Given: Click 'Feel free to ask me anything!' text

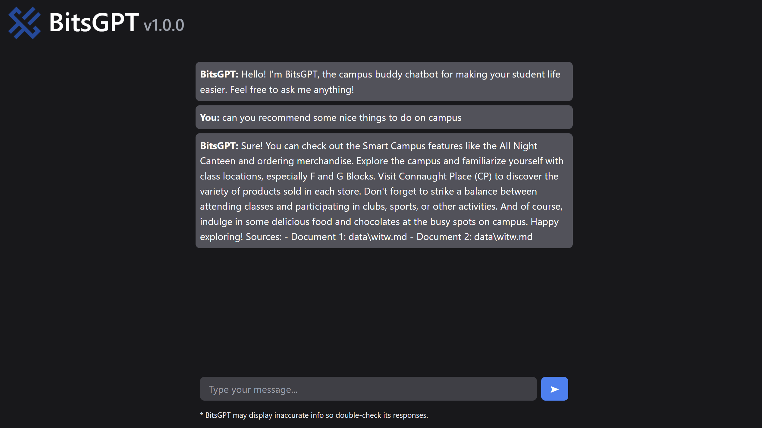Looking at the screenshot, I should click(x=292, y=89).
